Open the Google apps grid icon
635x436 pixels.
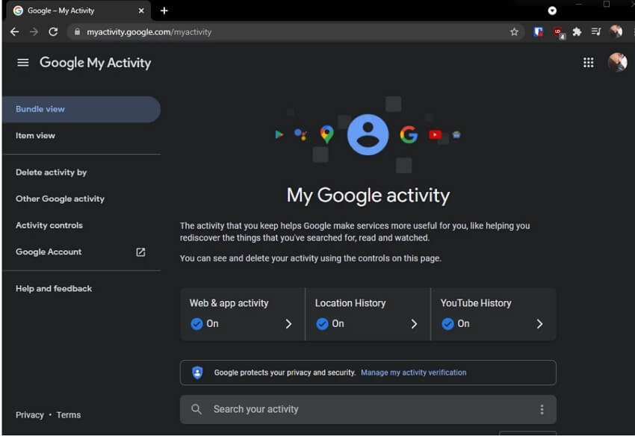pyautogui.click(x=589, y=63)
